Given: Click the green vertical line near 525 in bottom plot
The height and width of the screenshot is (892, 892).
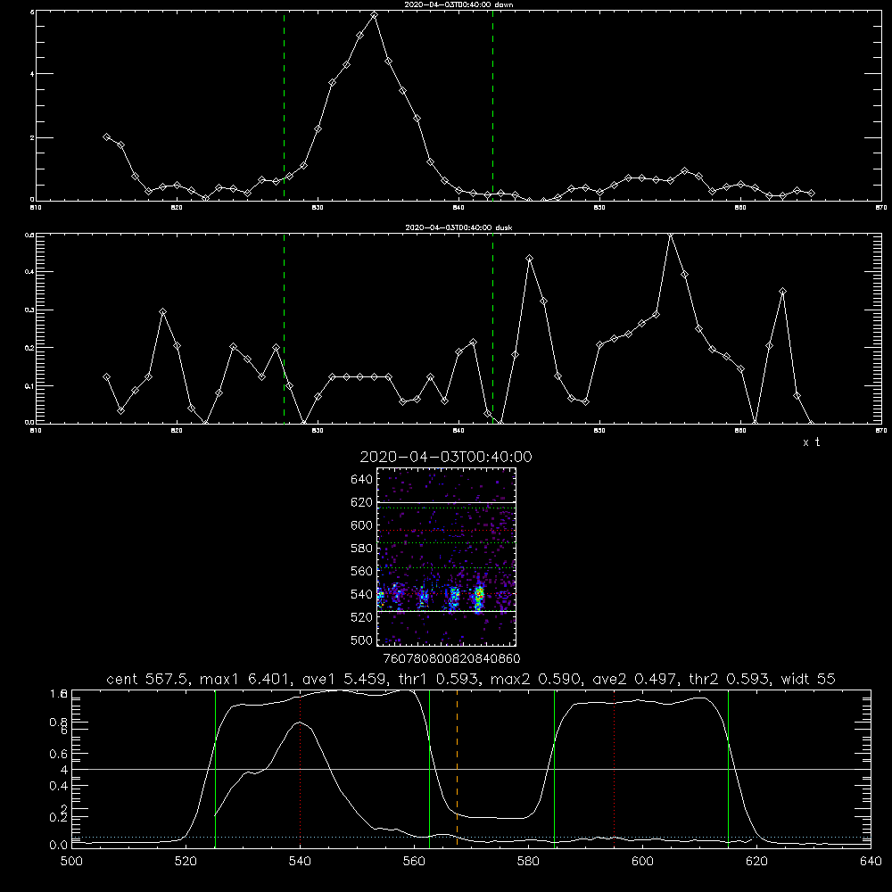Looking at the screenshot, I should click(215, 769).
